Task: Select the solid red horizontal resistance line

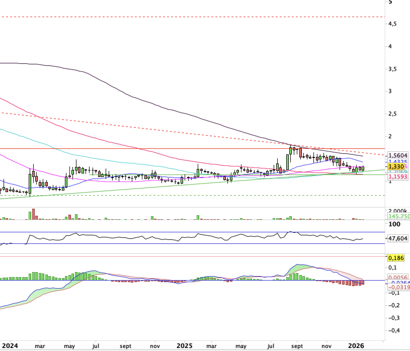Action: [x=192, y=149]
